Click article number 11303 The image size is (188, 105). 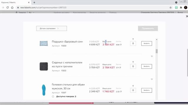coord(64,71)
